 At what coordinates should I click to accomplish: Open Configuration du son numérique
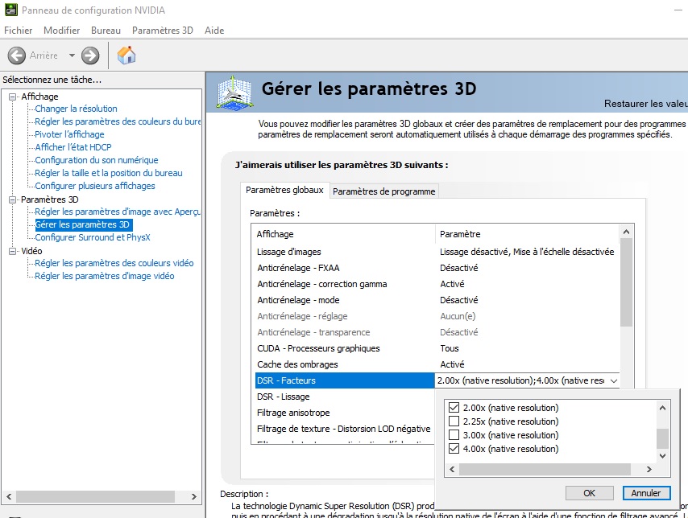pyautogui.click(x=97, y=160)
